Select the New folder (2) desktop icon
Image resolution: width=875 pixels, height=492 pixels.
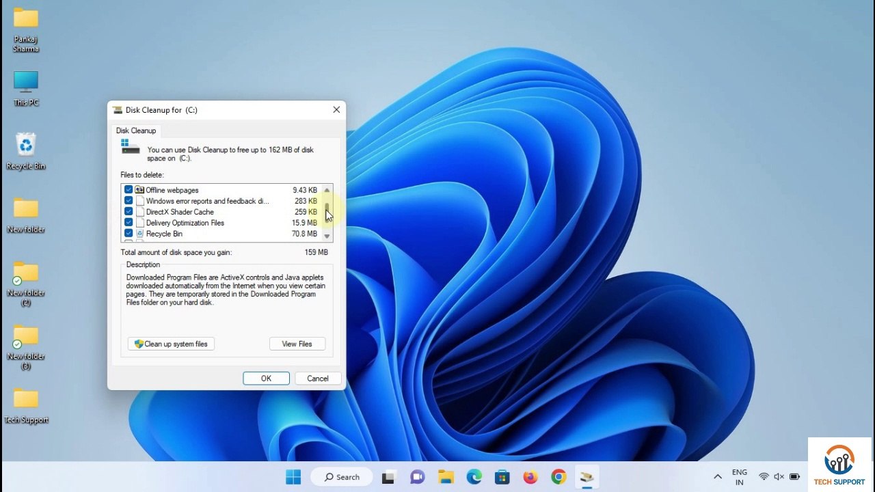[x=26, y=283]
